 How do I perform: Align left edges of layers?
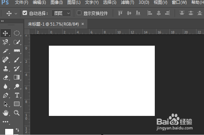click(x=150, y=13)
